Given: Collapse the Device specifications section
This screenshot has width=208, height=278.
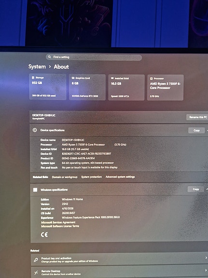Looking at the screenshot, I should coord(207,131).
